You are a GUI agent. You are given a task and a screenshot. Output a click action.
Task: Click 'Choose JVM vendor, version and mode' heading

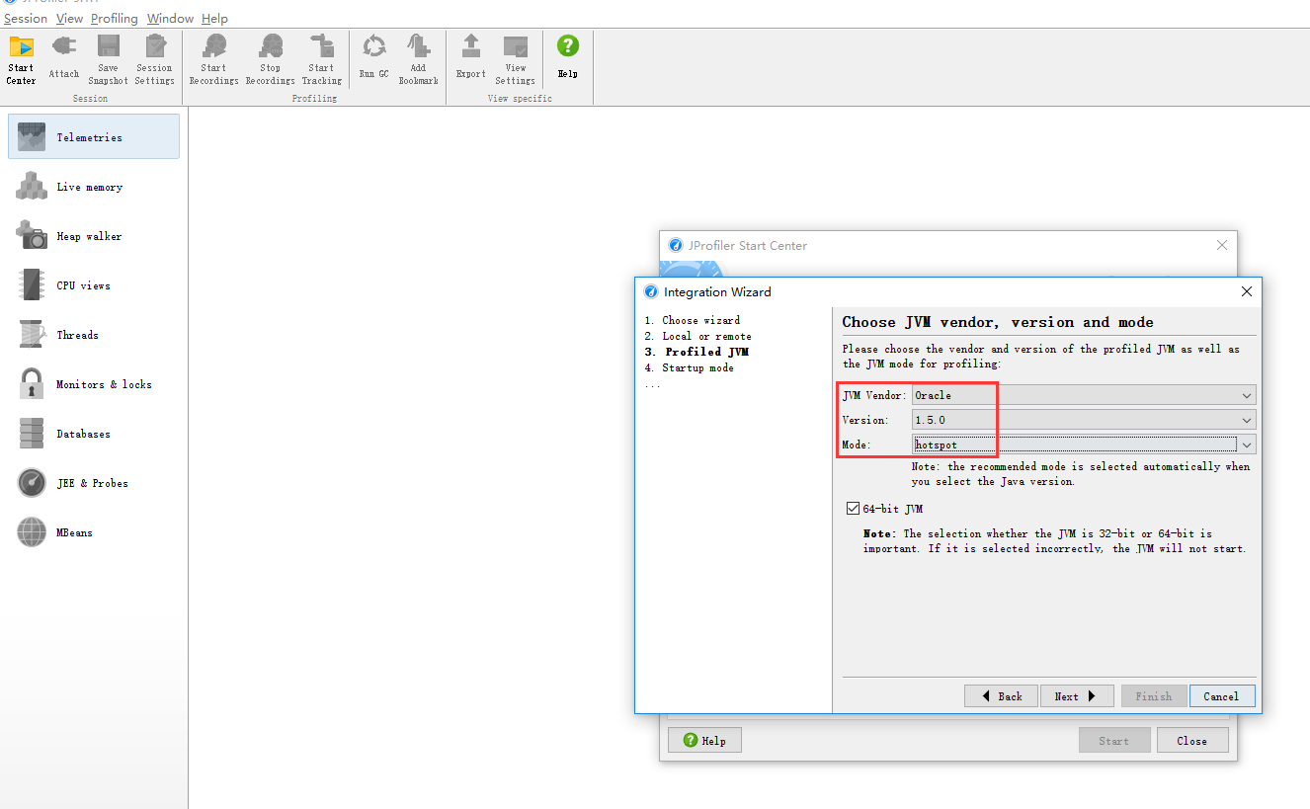(x=998, y=322)
